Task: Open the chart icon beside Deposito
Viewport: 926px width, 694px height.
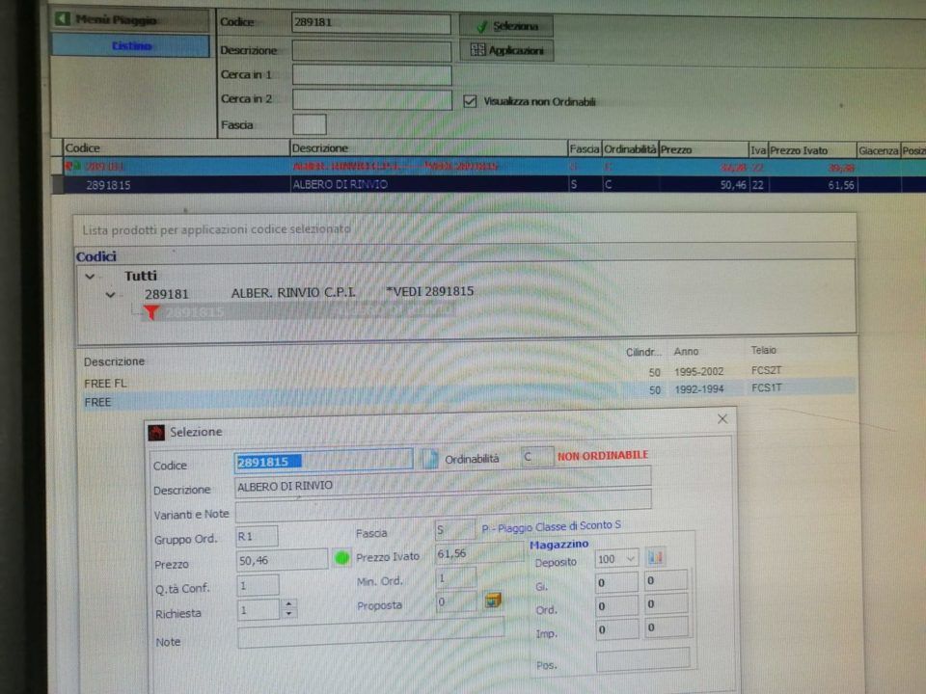Action: [656, 557]
